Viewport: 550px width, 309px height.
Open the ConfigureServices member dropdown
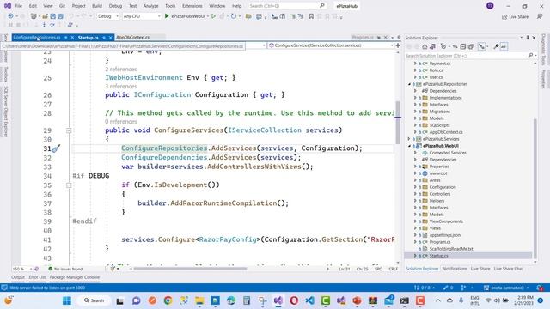click(331, 45)
